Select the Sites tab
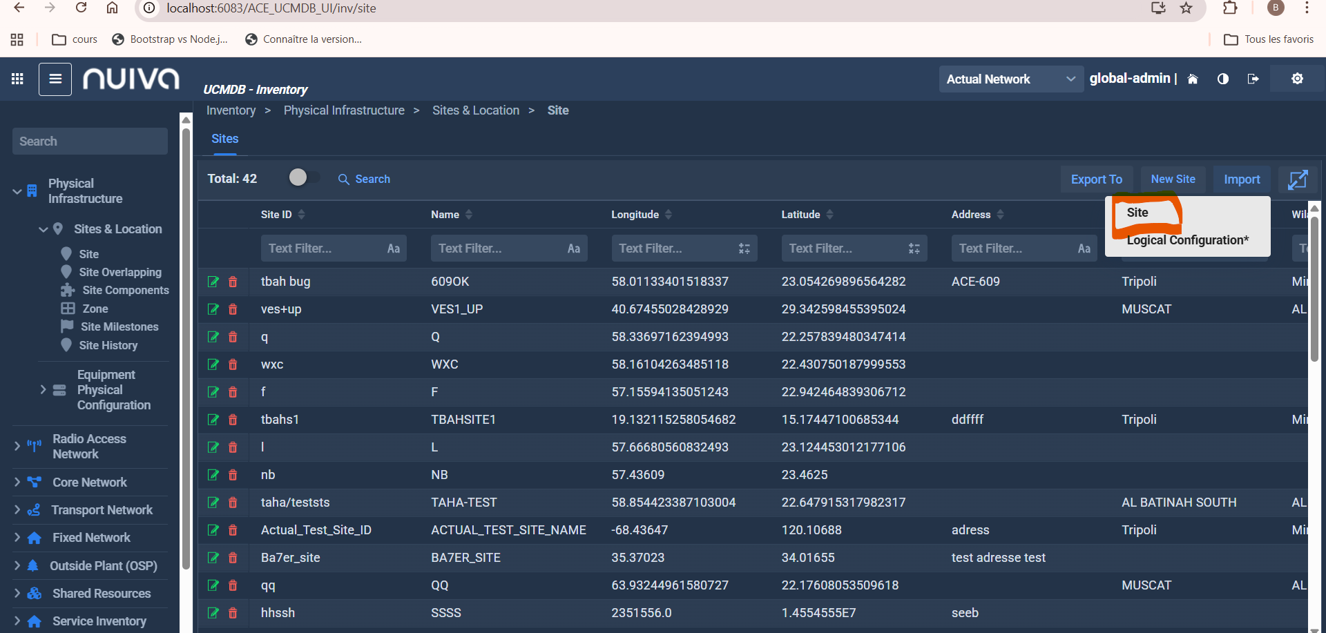The height and width of the screenshot is (633, 1326). click(x=225, y=139)
